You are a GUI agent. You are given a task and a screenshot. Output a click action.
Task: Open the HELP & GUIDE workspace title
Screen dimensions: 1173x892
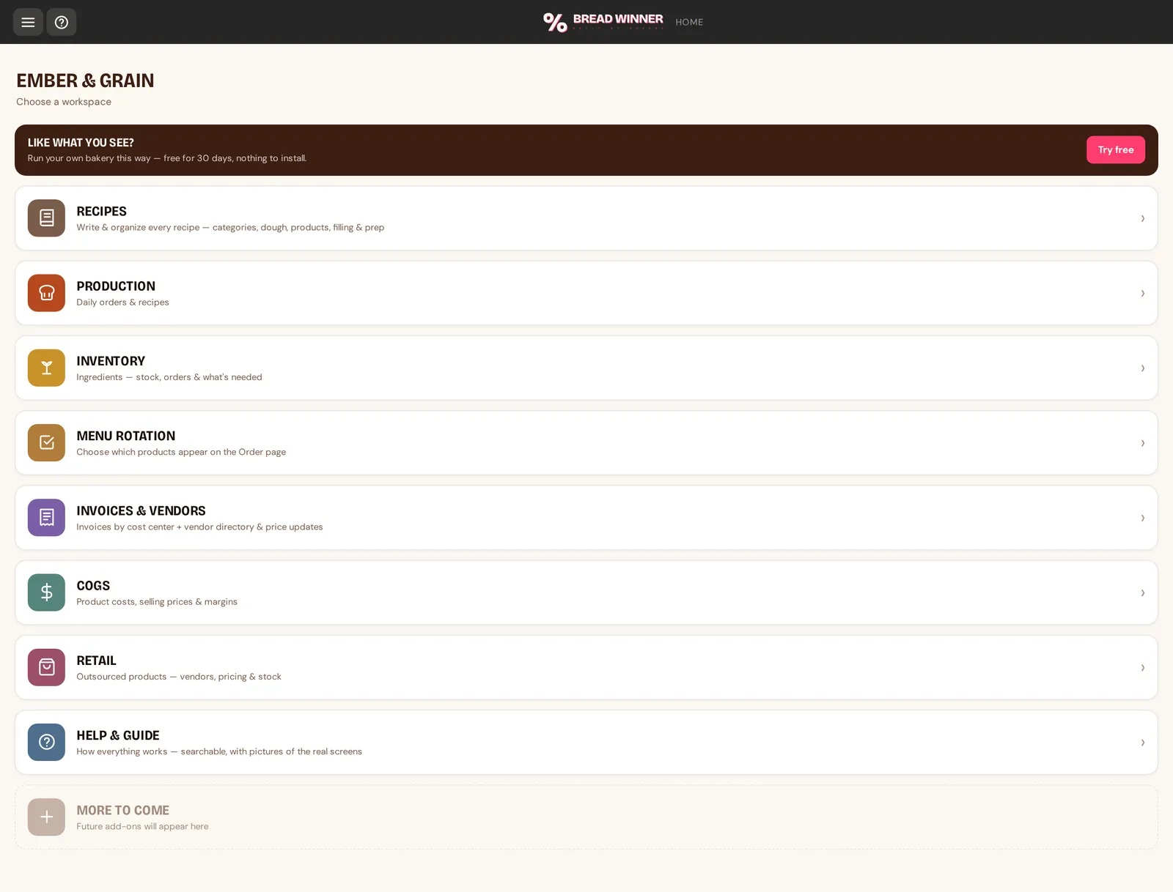point(118,735)
